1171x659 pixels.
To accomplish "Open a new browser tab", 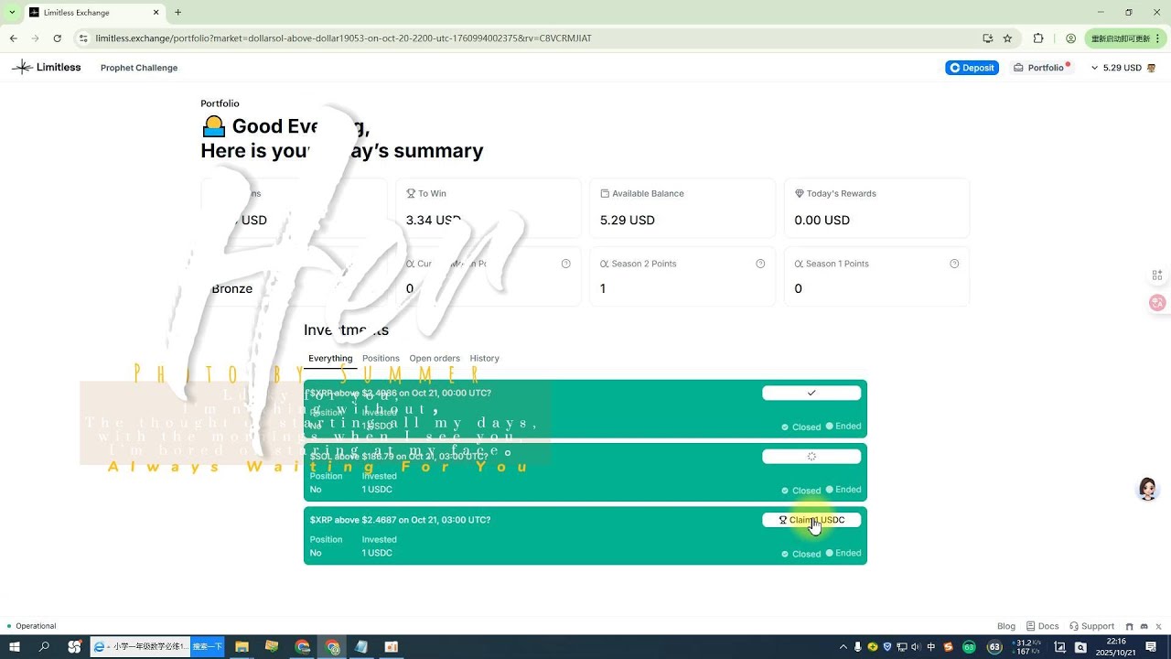I will tap(177, 13).
